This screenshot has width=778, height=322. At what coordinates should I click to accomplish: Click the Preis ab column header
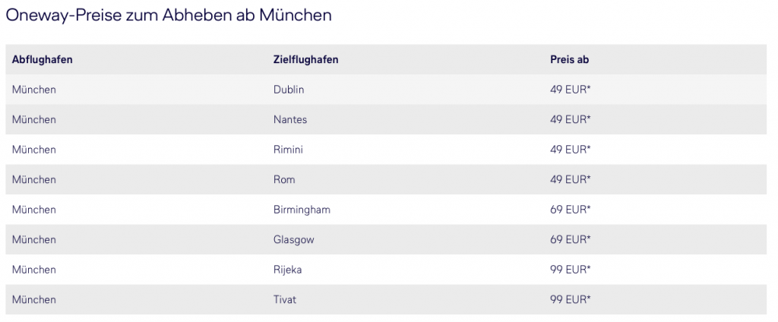pos(569,59)
